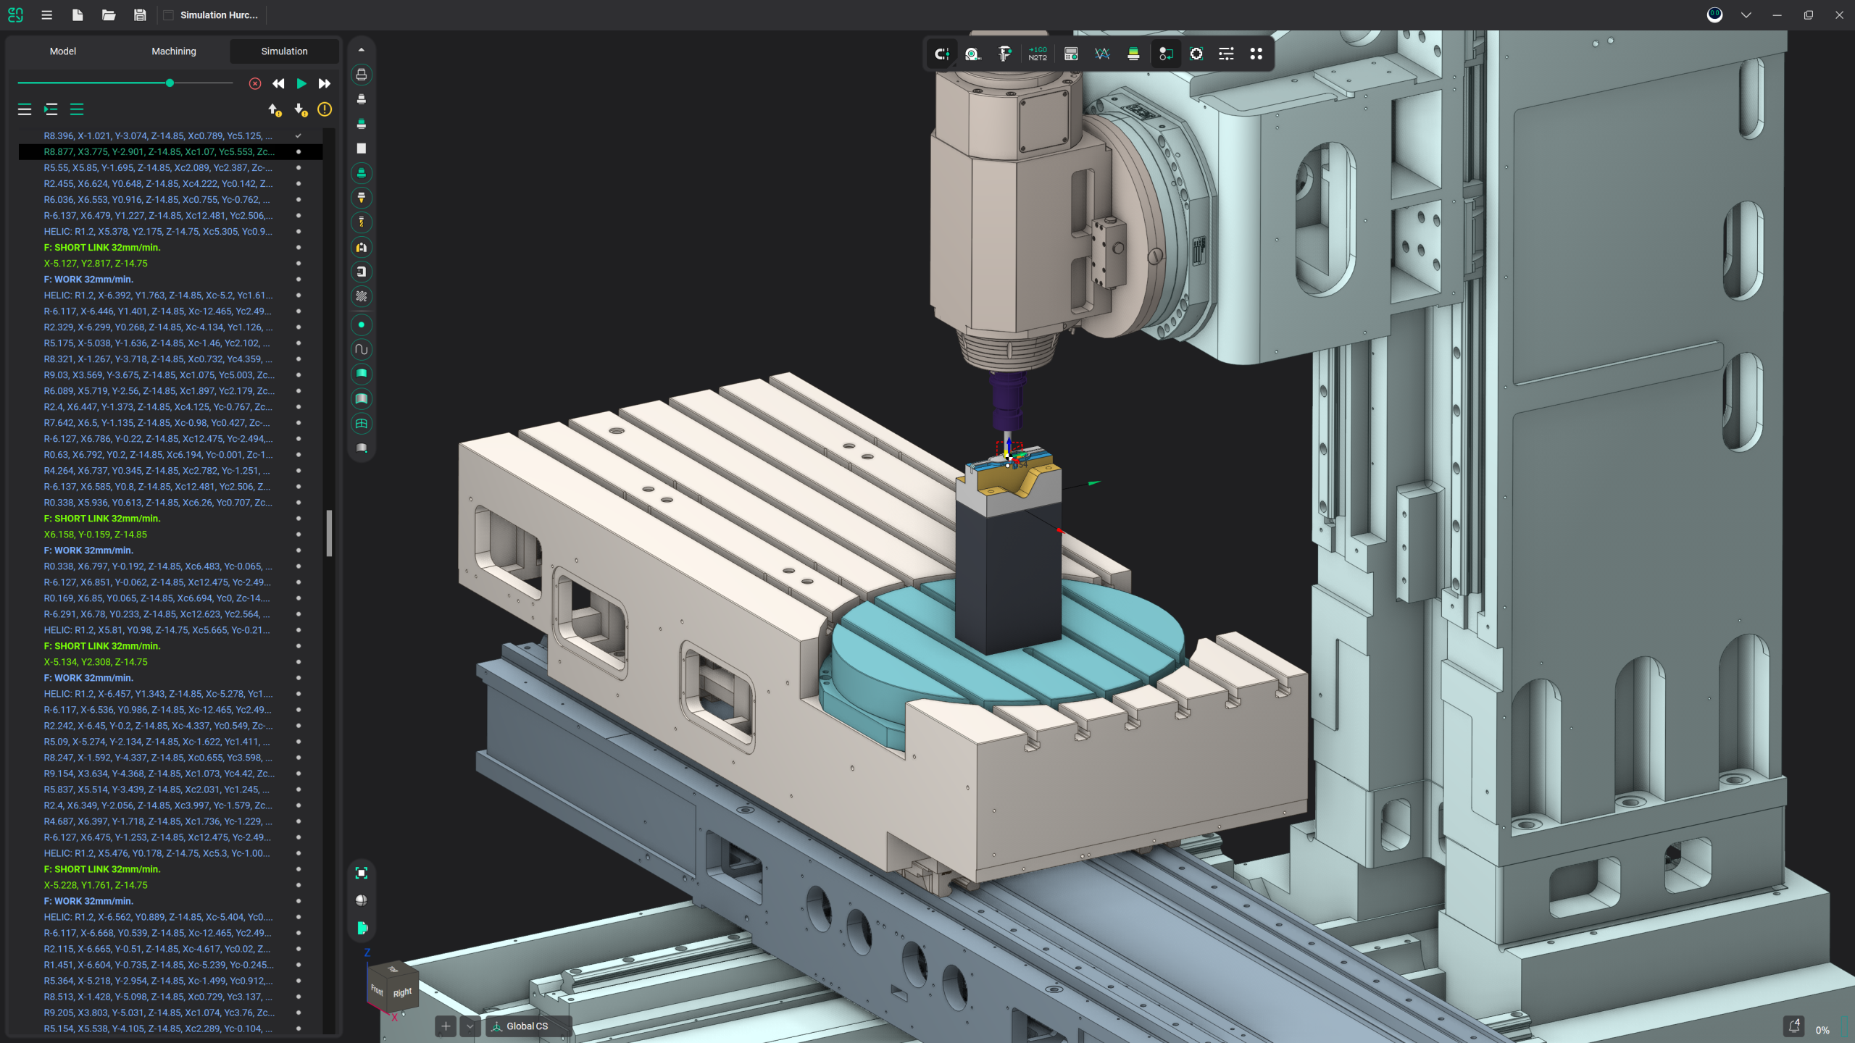Click the grid apps icon at toolbar's right end
Viewport: 1855px width, 1043px height.
click(x=1256, y=54)
